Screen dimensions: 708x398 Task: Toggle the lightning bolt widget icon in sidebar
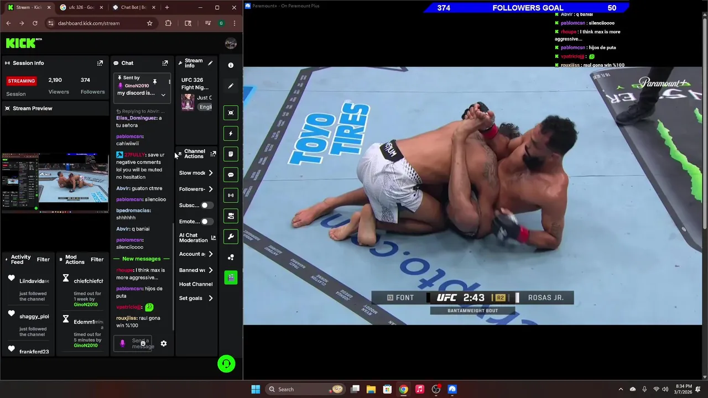231,133
